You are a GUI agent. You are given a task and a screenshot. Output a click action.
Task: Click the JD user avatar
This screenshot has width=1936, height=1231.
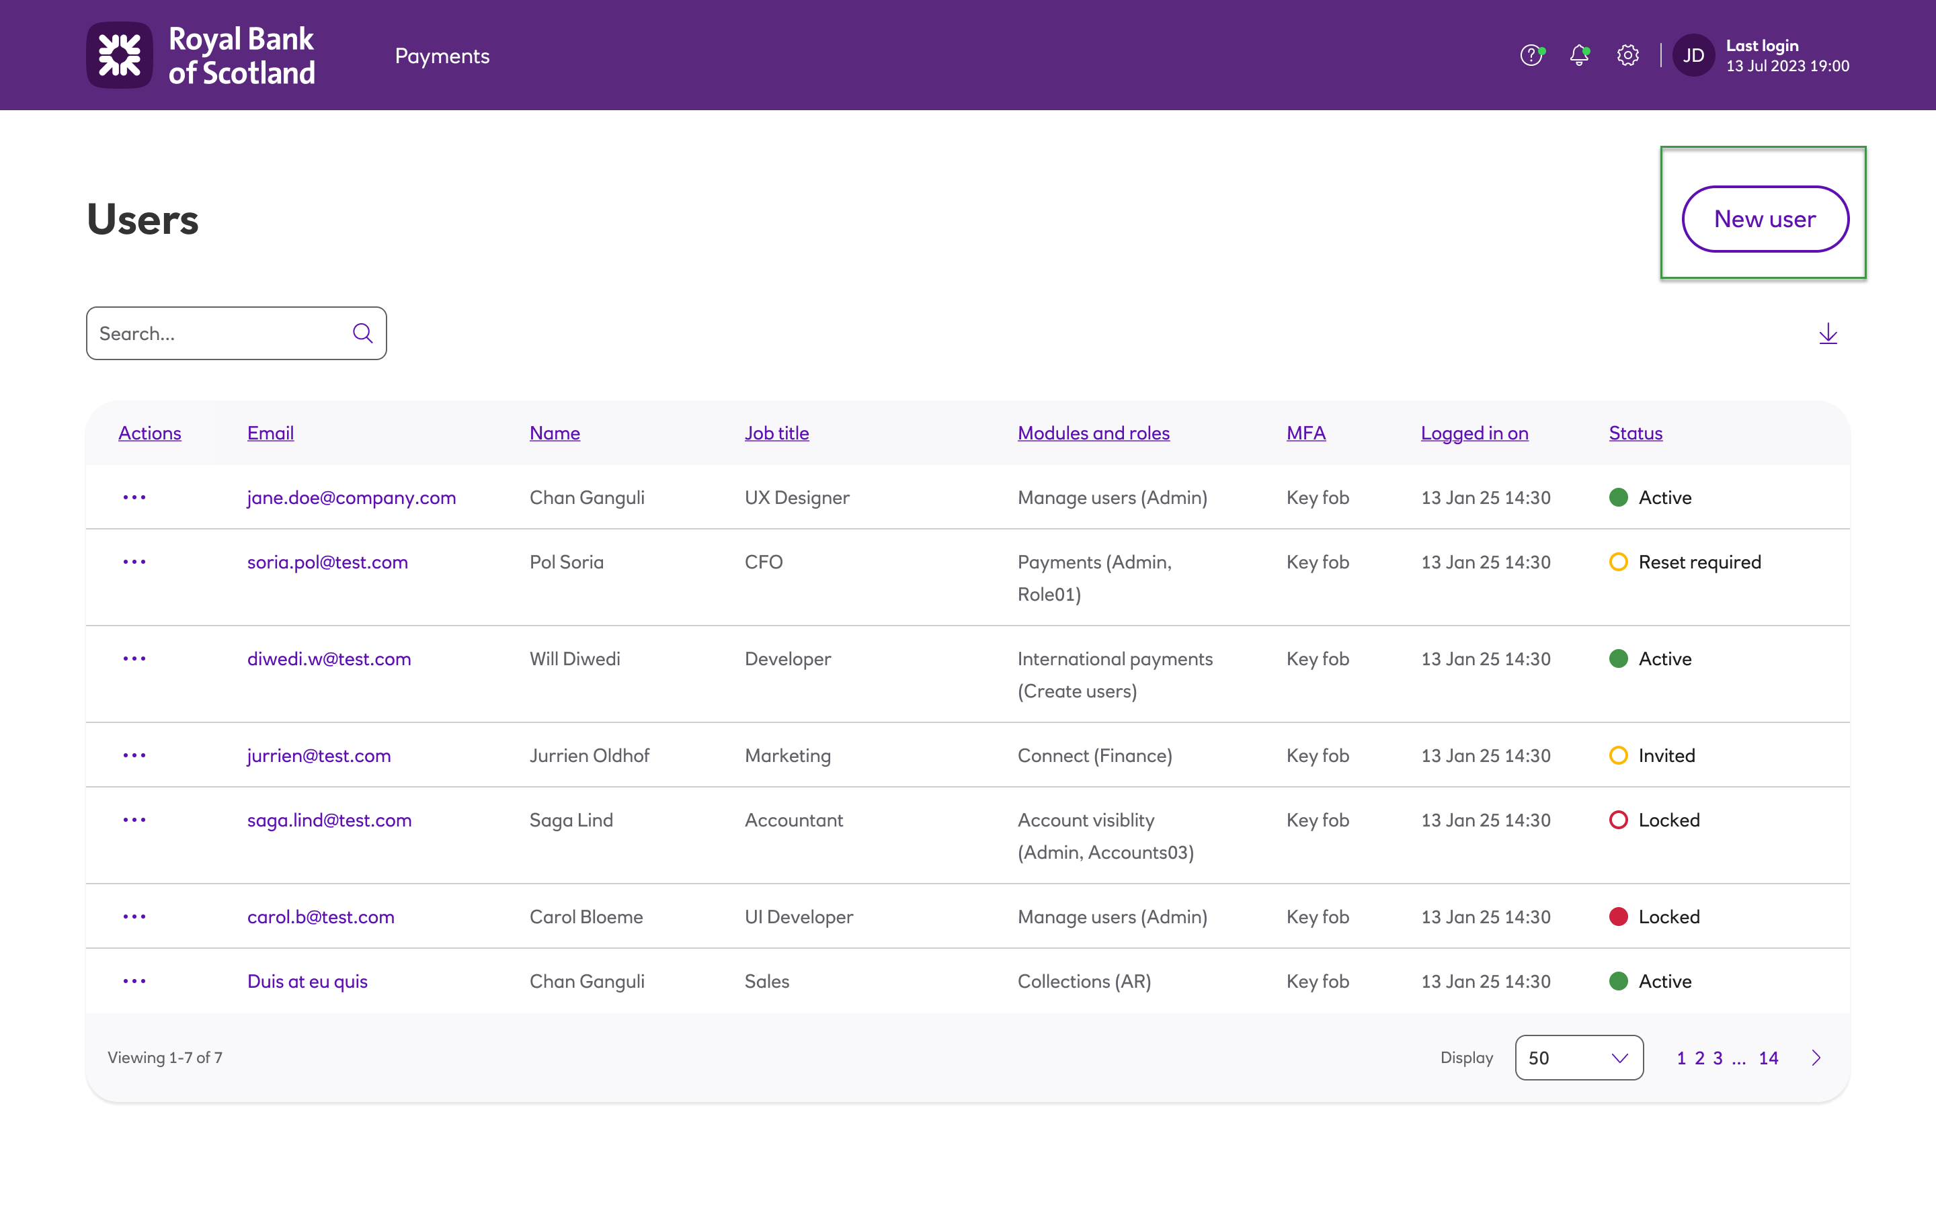point(1693,56)
